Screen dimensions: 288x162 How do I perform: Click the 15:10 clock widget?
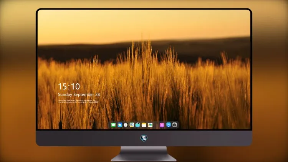tap(69, 86)
